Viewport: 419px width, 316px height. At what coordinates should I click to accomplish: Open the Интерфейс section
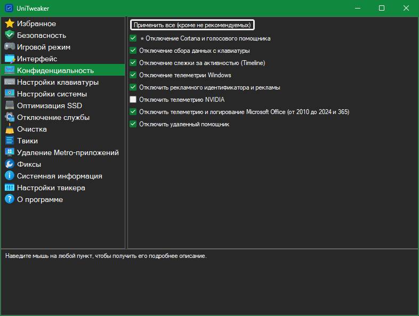coord(37,59)
